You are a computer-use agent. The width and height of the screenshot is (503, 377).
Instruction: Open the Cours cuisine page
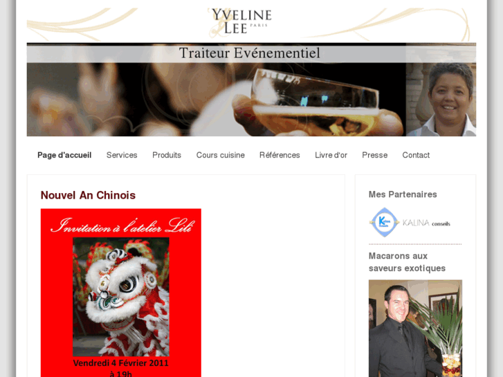click(221, 155)
